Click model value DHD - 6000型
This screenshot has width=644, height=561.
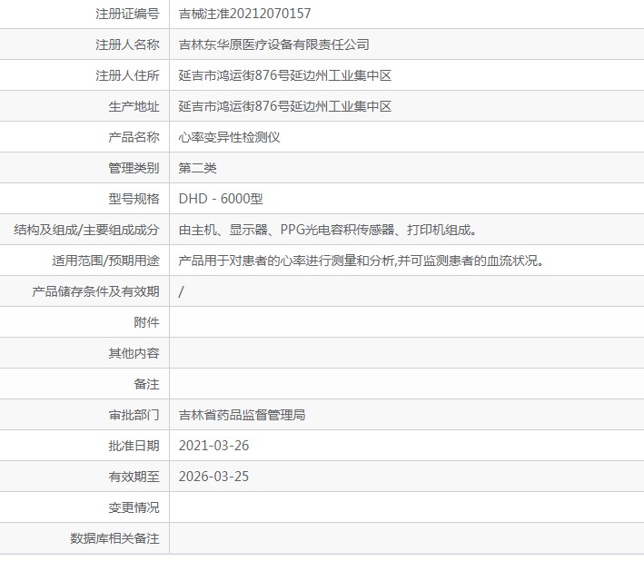pyautogui.click(x=221, y=199)
